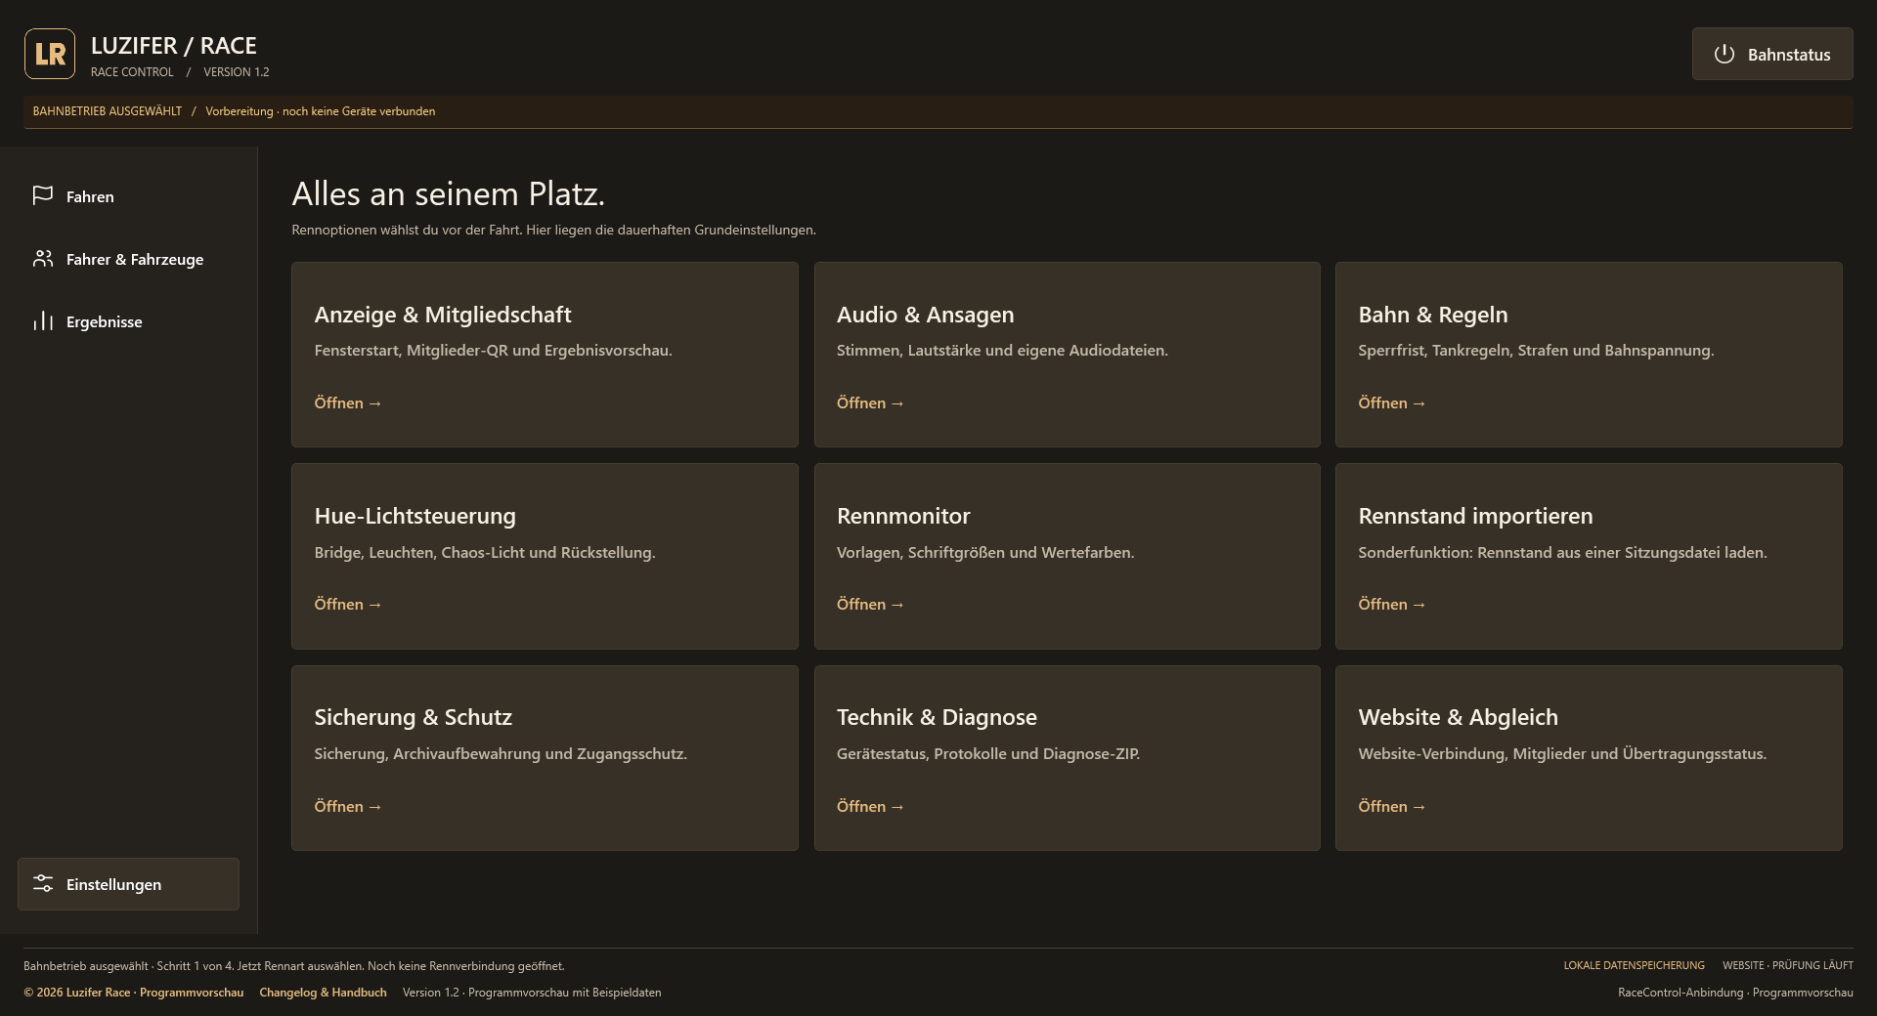Click the LR logo icon

coord(50,54)
